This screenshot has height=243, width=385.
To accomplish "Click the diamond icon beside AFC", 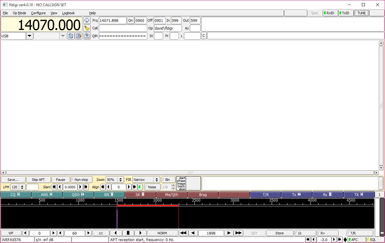I will coord(345,240).
